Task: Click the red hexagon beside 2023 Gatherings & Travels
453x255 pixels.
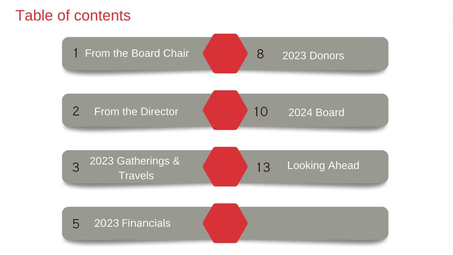Action: (225, 167)
